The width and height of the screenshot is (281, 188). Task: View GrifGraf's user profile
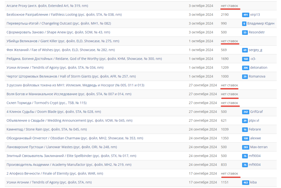click(x=256, y=112)
